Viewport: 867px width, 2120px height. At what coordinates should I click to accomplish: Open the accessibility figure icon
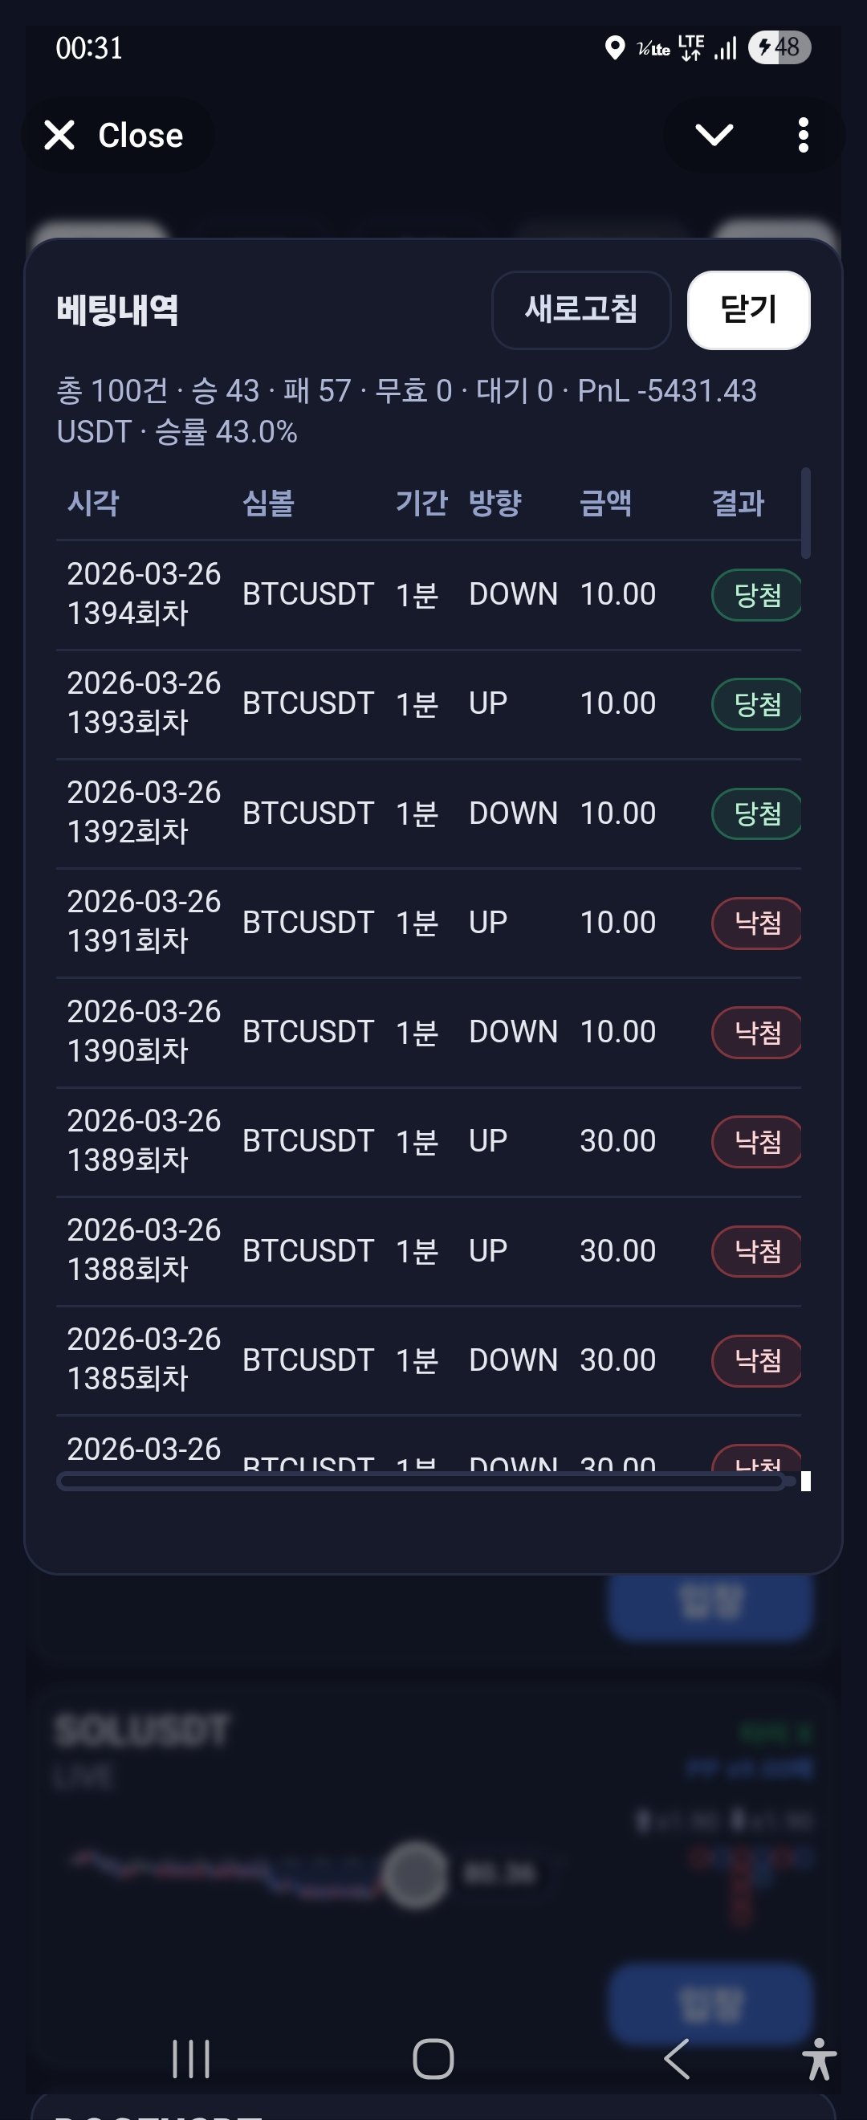coord(819,2058)
